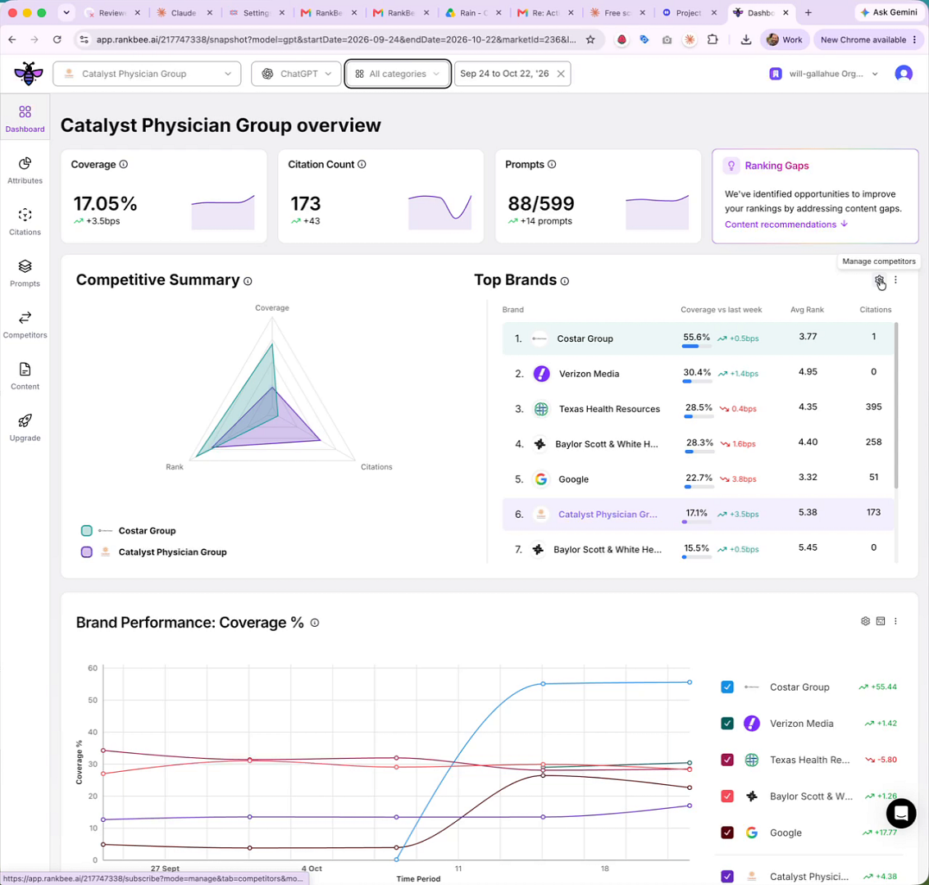Open the support chat bubble
The height and width of the screenshot is (885, 929).
[x=900, y=813]
